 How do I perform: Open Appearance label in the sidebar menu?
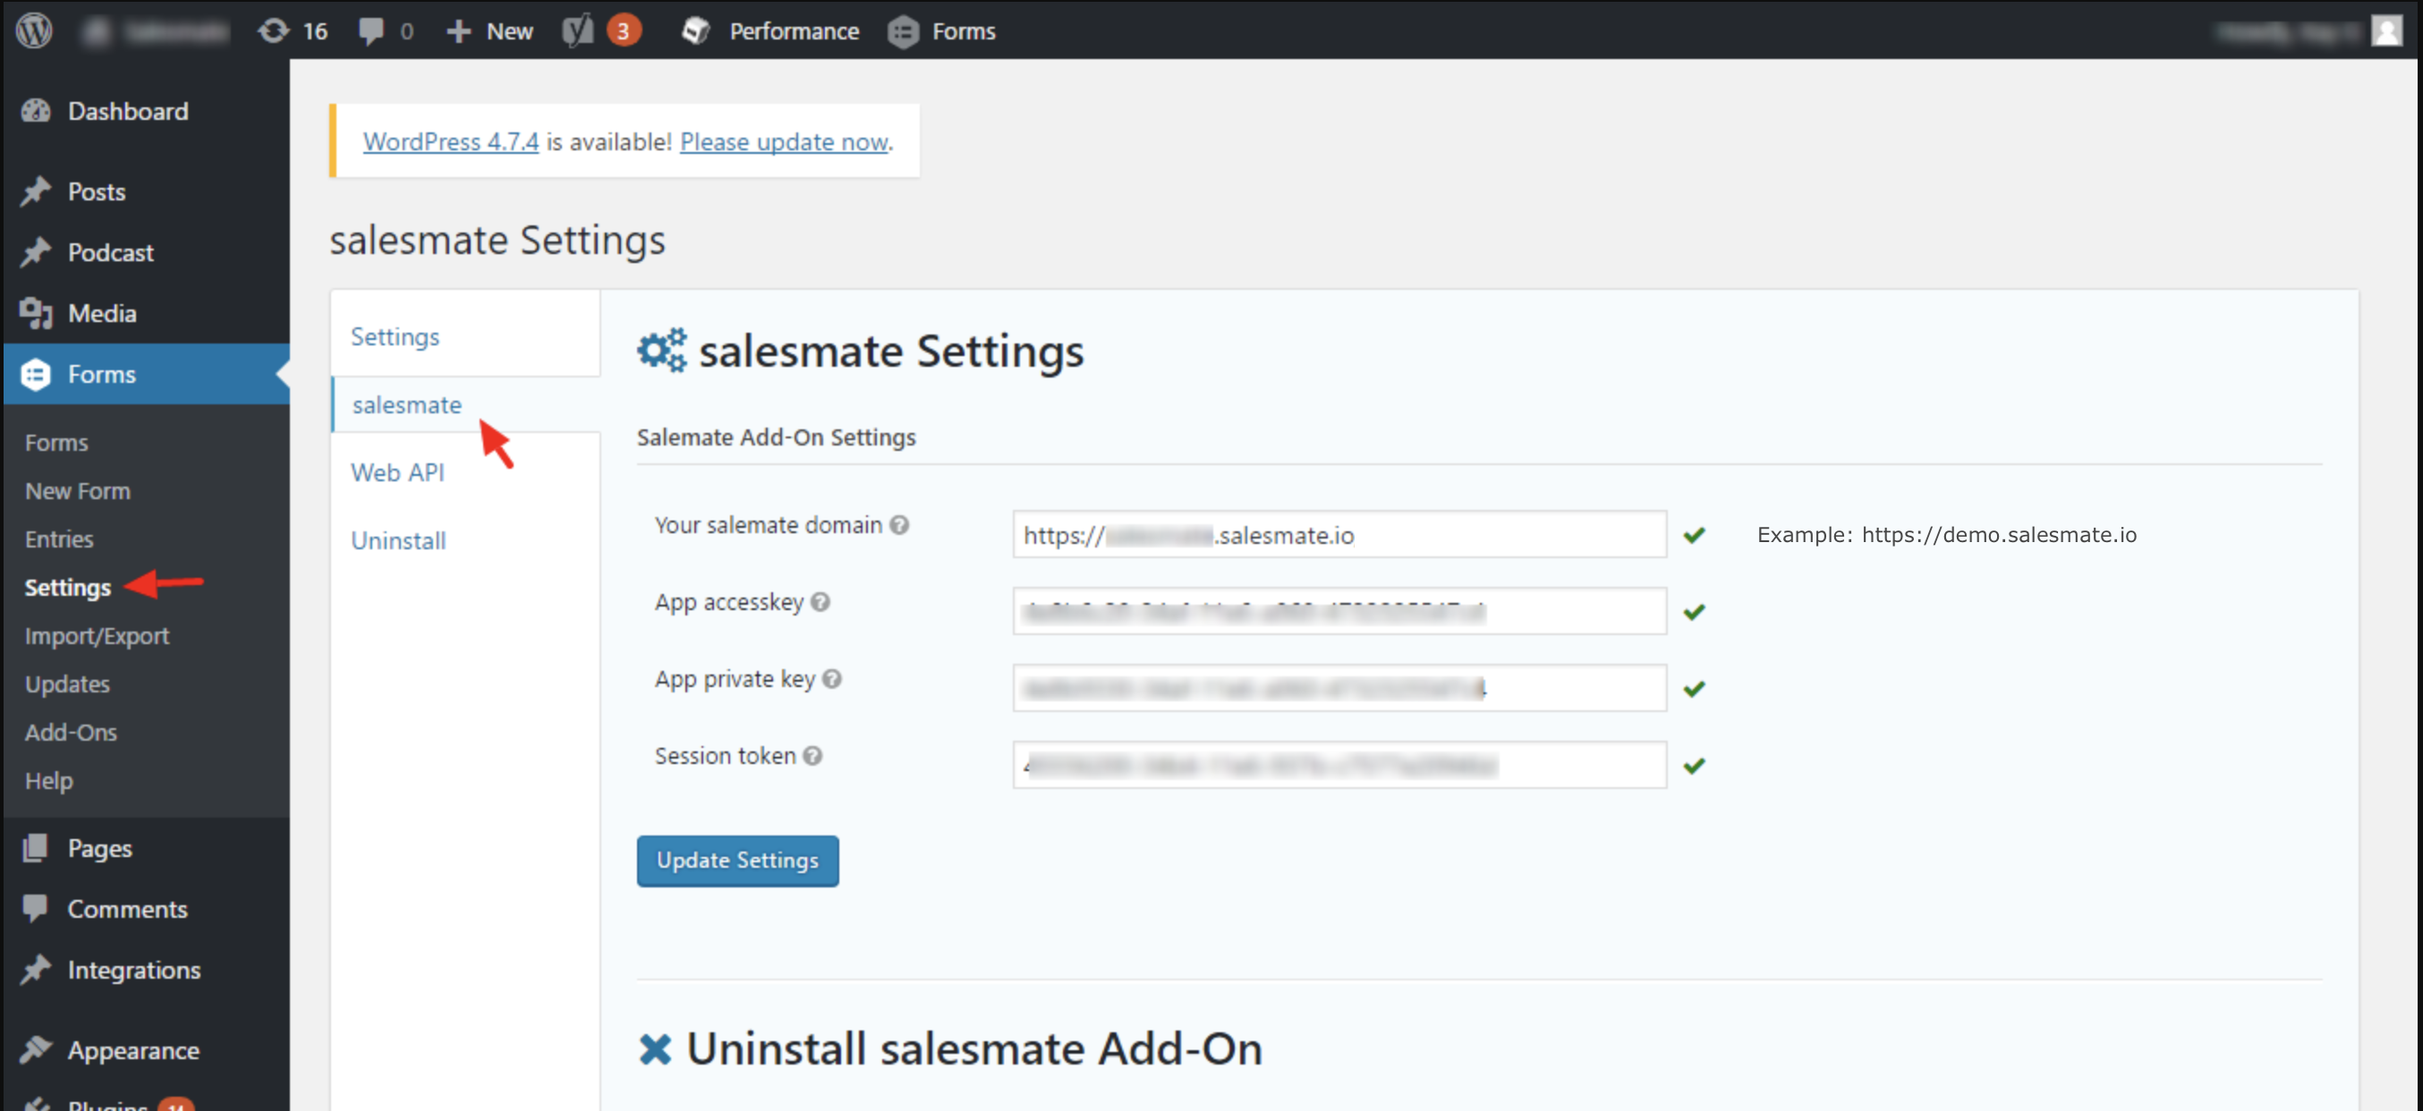coord(133,1051)
